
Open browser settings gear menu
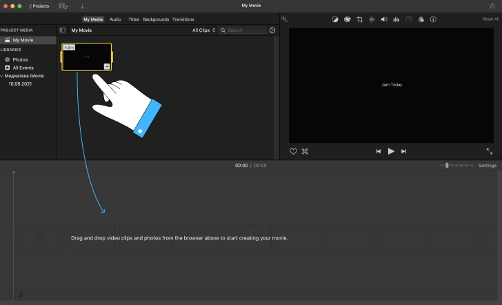(x=272, y=30)
